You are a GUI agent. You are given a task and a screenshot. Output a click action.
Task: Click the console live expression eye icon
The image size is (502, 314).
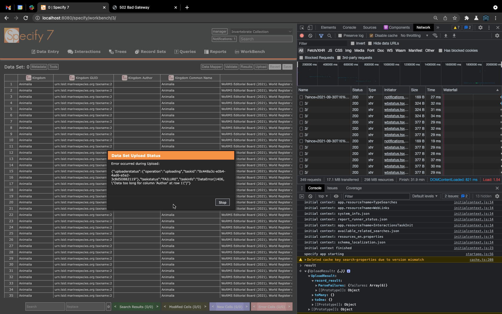(x=336, y=196)
